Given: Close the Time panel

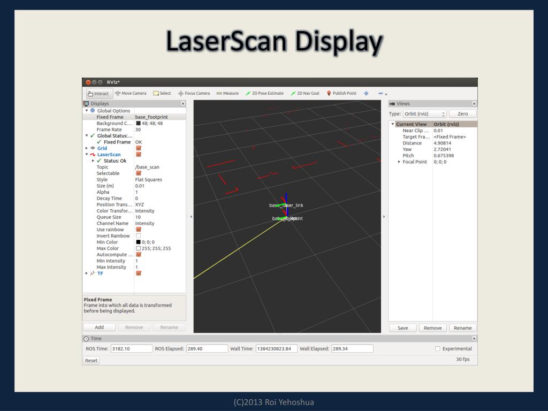Looking at the screenshot, I should coord(474,338).
